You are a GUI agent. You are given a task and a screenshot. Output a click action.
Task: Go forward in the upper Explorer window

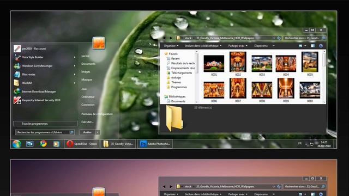pos(171,38)
